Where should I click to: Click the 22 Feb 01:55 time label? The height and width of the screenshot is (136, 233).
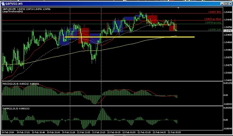[129, 132]
